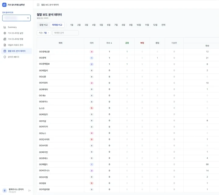
Task: Click the OO데일리 row name
Action: (43, 70)
